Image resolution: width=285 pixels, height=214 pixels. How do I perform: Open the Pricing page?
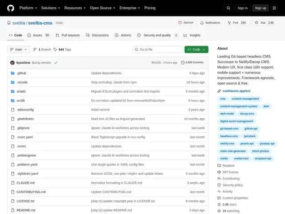150,8
